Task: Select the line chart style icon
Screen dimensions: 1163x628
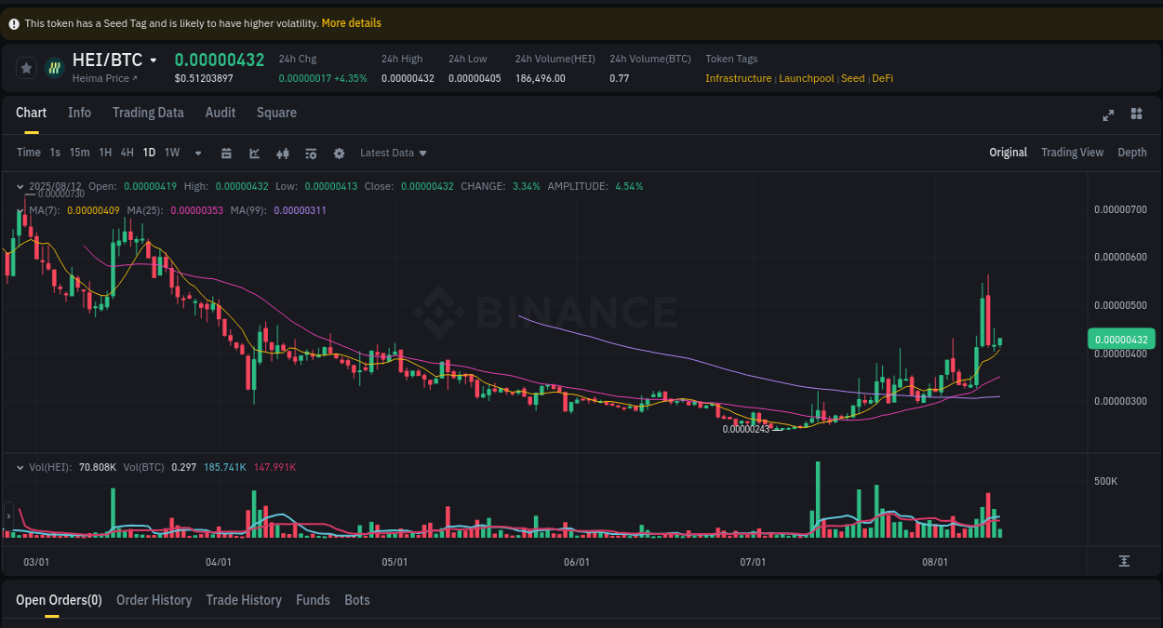Action: [x=254, y=153]
